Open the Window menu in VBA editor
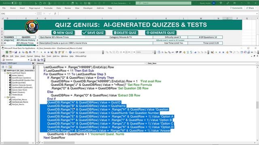Viewport: 259px width, 145px height. [64, 56]
